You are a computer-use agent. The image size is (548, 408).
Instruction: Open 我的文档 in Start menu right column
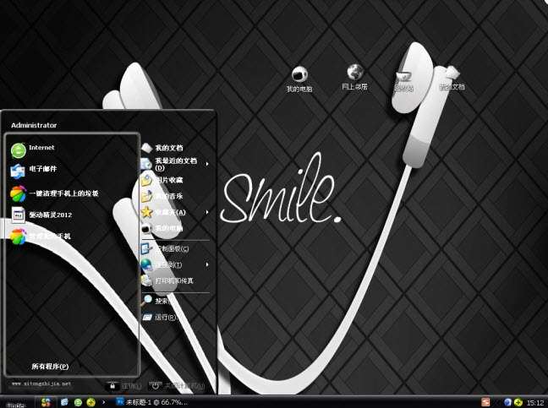pos(162,148)
